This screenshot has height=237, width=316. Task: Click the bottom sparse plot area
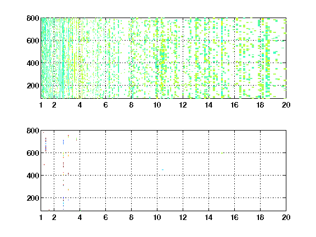click(163, 171)
